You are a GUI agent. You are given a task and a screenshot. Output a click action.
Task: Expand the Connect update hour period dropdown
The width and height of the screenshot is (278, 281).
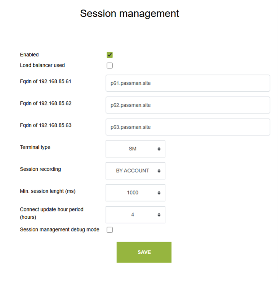tap(135, 214)
